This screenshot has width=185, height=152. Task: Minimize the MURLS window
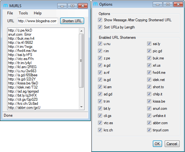62,6
